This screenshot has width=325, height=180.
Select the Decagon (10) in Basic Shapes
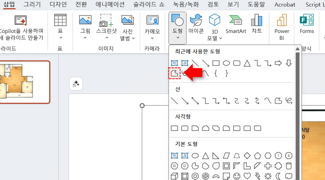click(x=174, y=166)
